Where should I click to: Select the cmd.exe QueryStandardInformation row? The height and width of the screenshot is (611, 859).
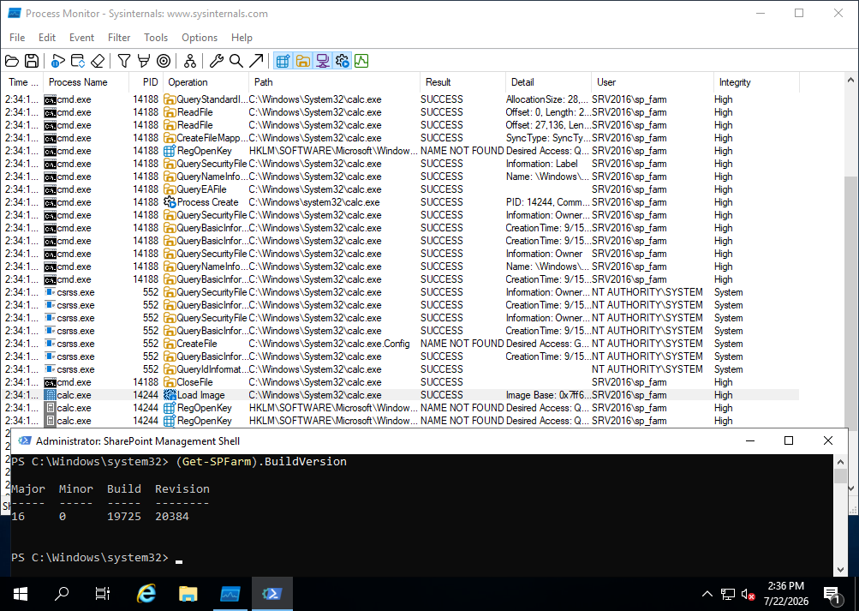tap(401, 99)
